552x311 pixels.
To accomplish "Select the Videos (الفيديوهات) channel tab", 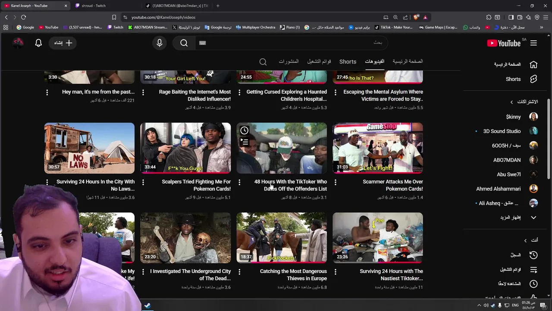I will point(374,61).
